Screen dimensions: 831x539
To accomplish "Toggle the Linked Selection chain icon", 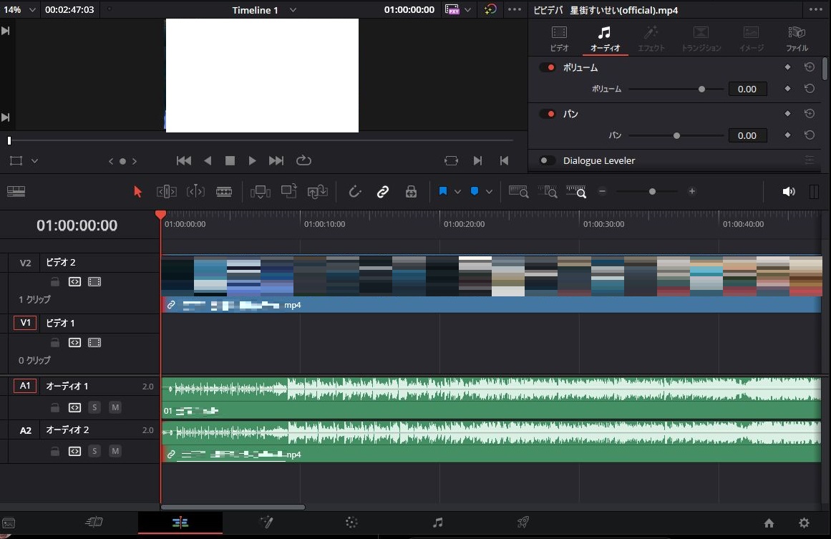I will click(383, 192).
